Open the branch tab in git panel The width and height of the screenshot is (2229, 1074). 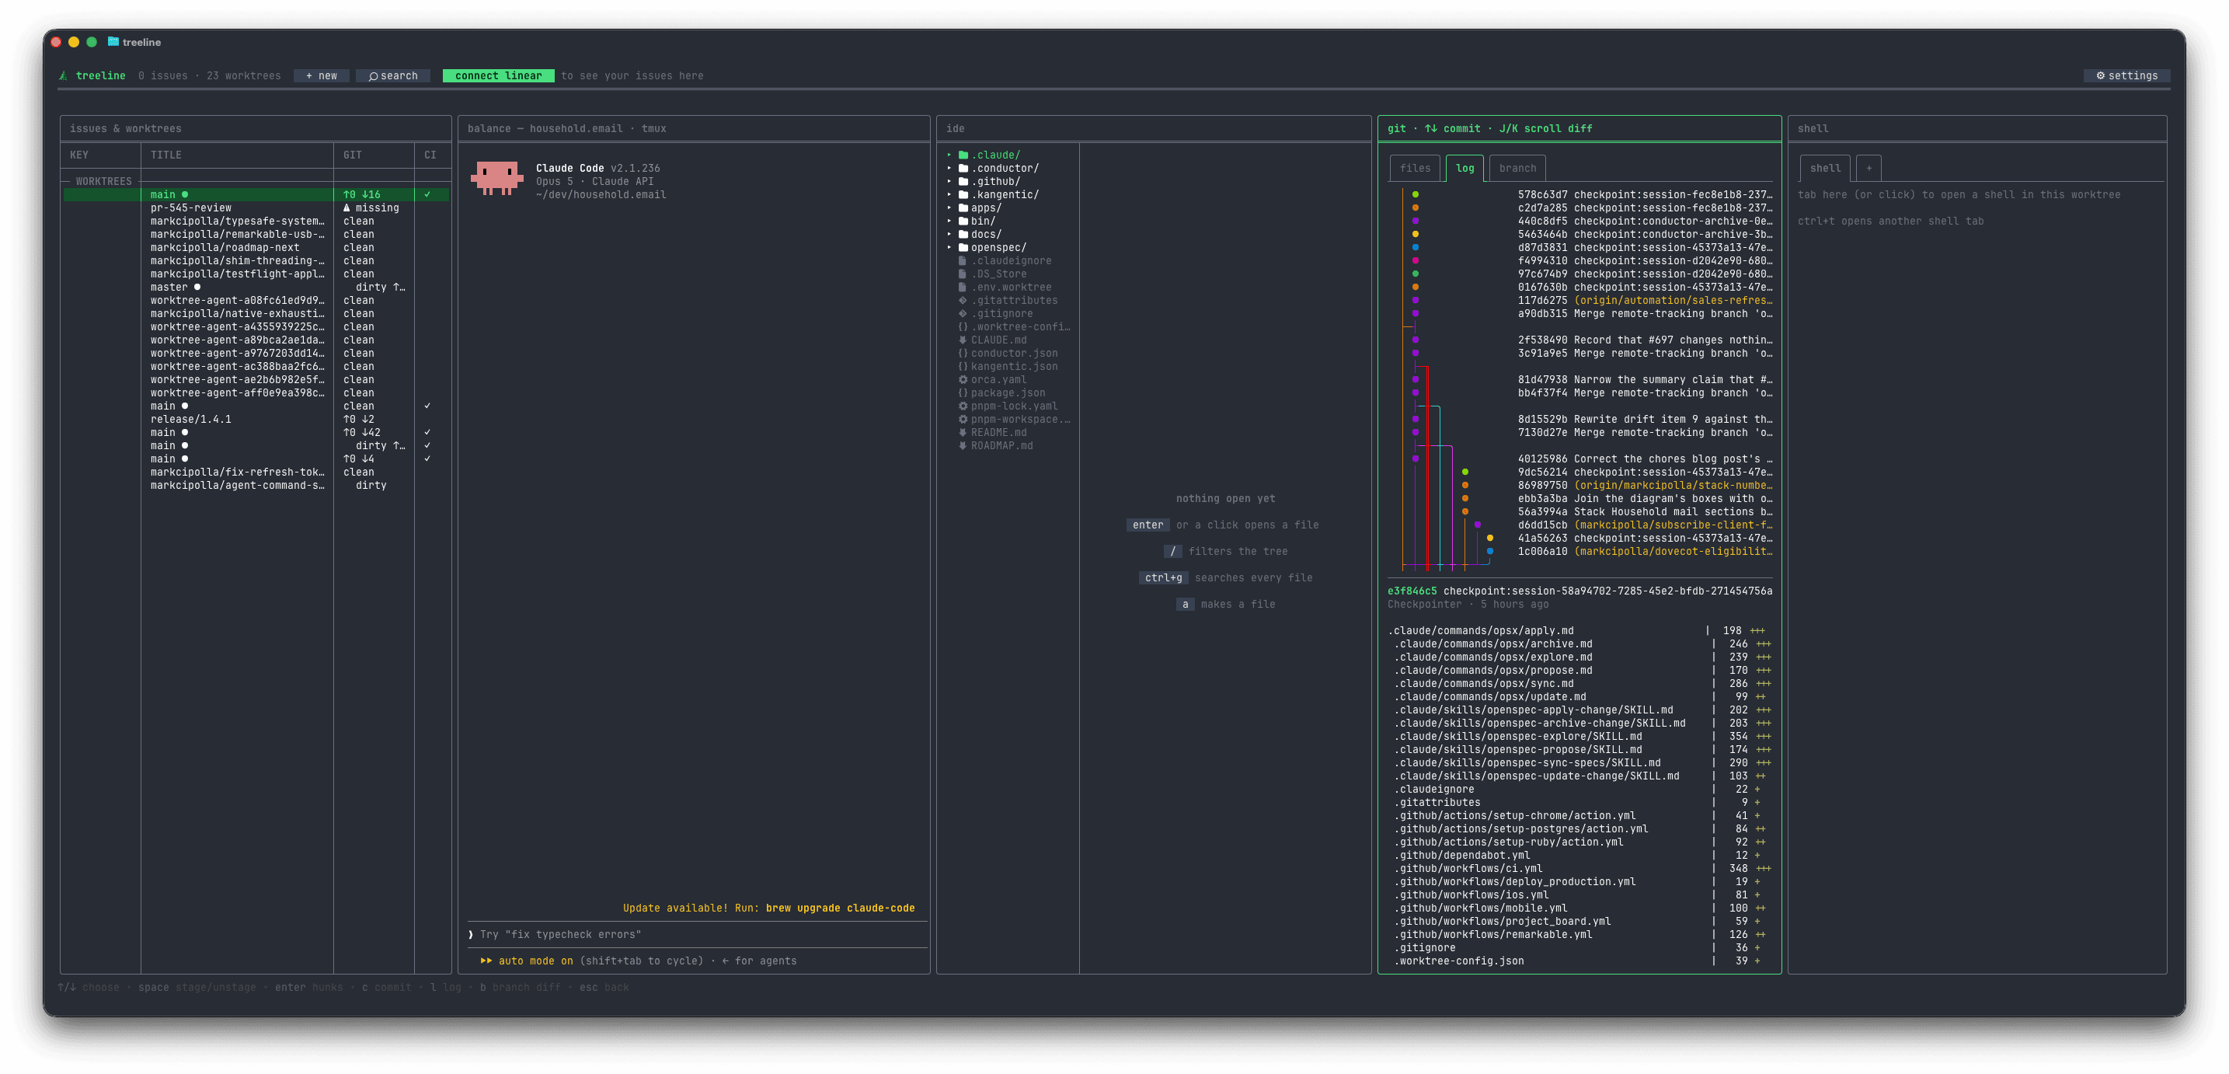(1518, 168)
